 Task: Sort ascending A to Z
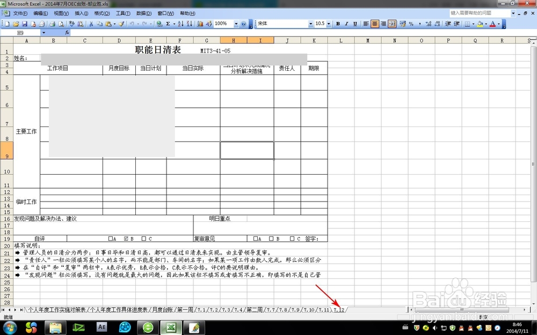point(180,24)
